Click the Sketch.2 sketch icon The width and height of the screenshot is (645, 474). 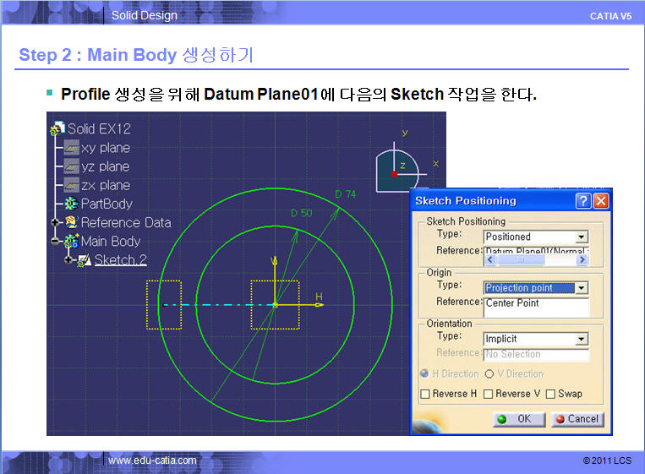point(85,260)
